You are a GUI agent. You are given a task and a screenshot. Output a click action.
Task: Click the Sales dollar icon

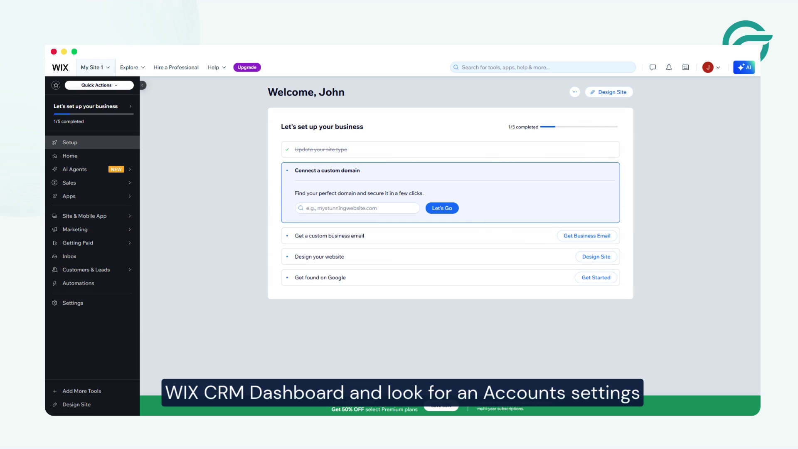(54, 183)
